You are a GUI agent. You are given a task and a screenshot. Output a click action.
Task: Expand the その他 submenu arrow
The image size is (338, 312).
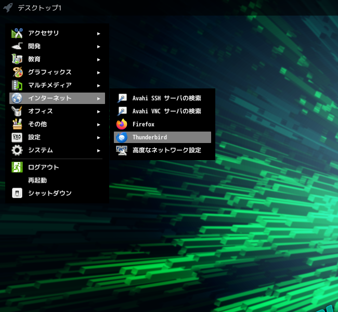(98, 125)
